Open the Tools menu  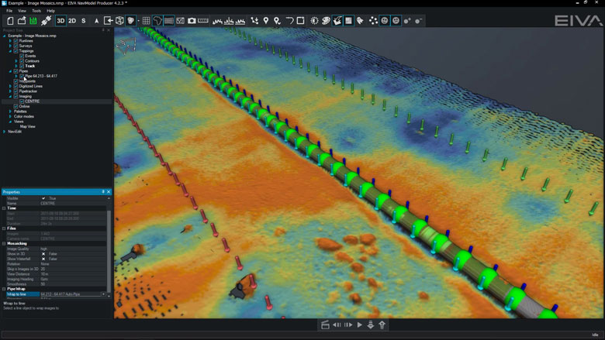pos(36,11)
